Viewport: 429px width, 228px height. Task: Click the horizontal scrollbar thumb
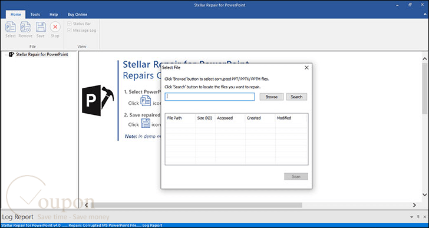[196, 205]
